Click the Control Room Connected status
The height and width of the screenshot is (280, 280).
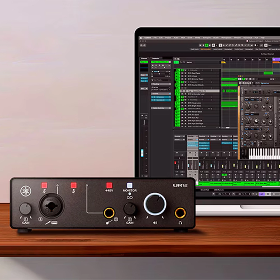(x=249, y=49)
